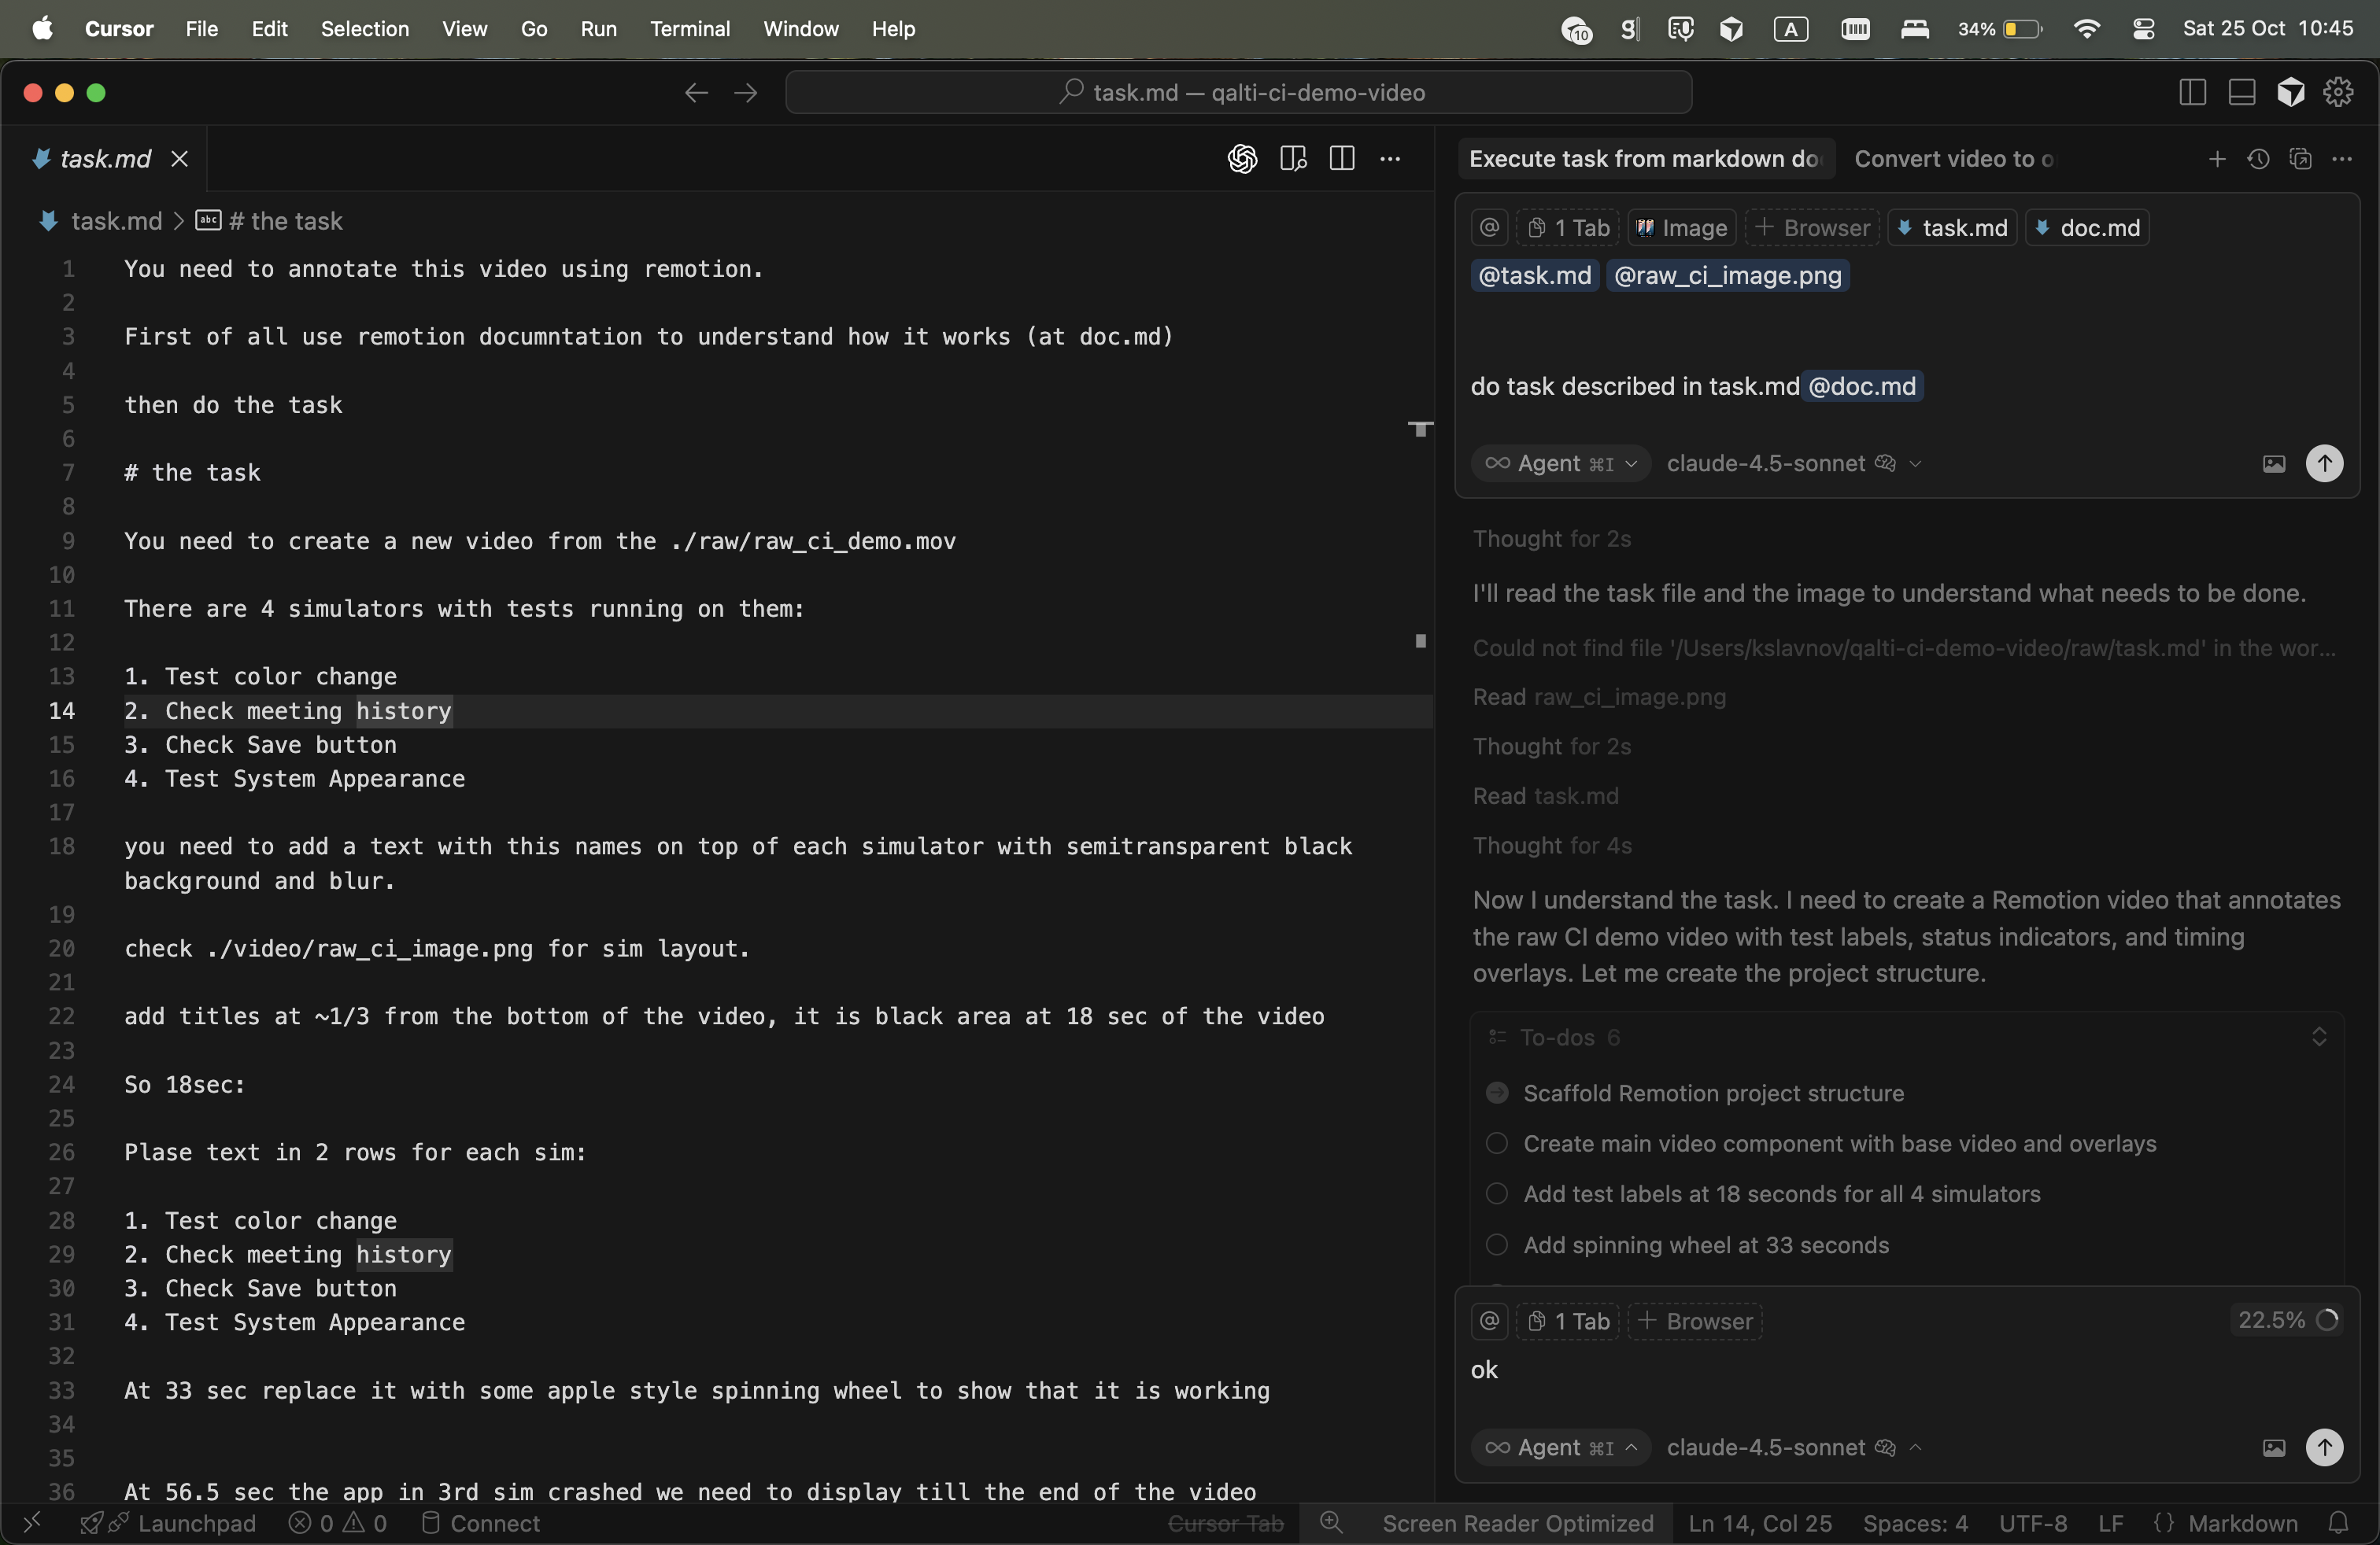This screenshot has height=1545, width=2380.
Task: Open the claude-4.5-sonnet model selector in the top chat box
Action: click(1793, 463)
